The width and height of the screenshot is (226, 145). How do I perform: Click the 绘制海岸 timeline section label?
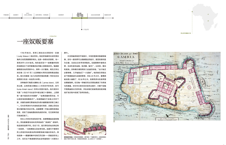61,15
